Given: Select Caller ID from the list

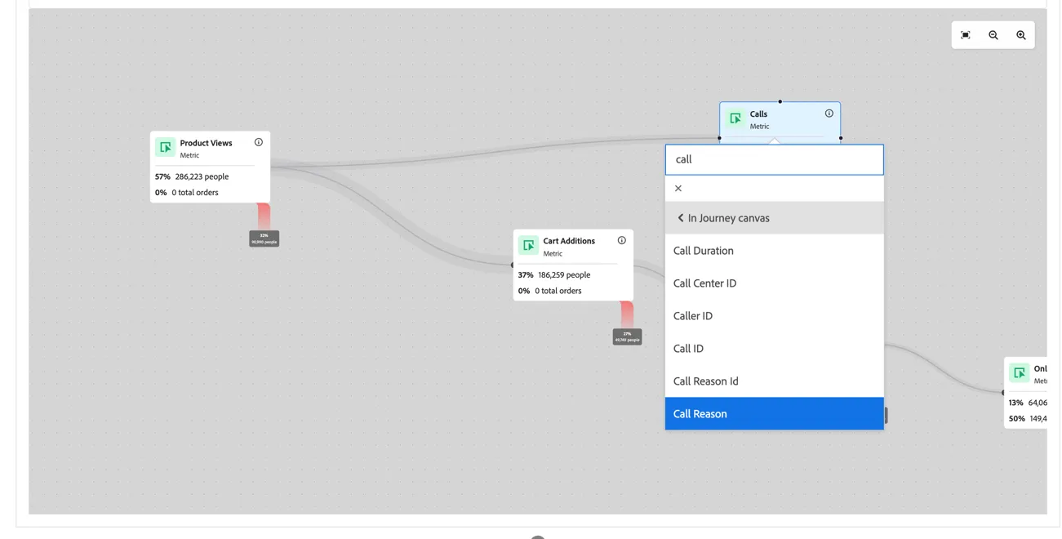Looking at the screenshot, I should pyautogui.click(x=775, y=316).
